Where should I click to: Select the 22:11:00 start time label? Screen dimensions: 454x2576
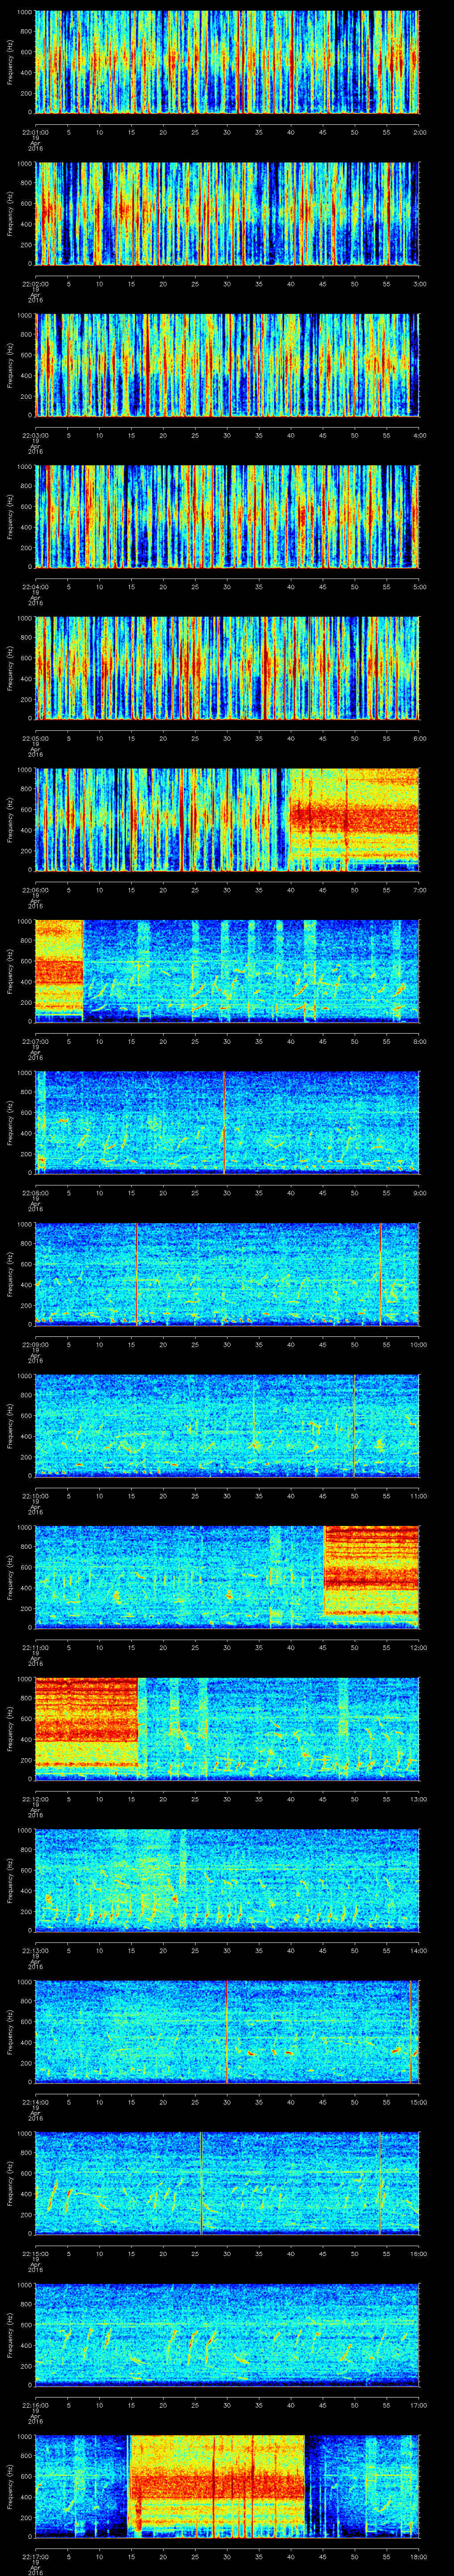coord(35,1647)
